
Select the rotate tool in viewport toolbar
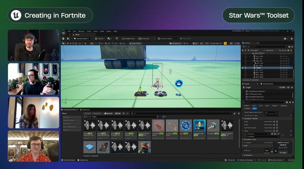point(73,44)
